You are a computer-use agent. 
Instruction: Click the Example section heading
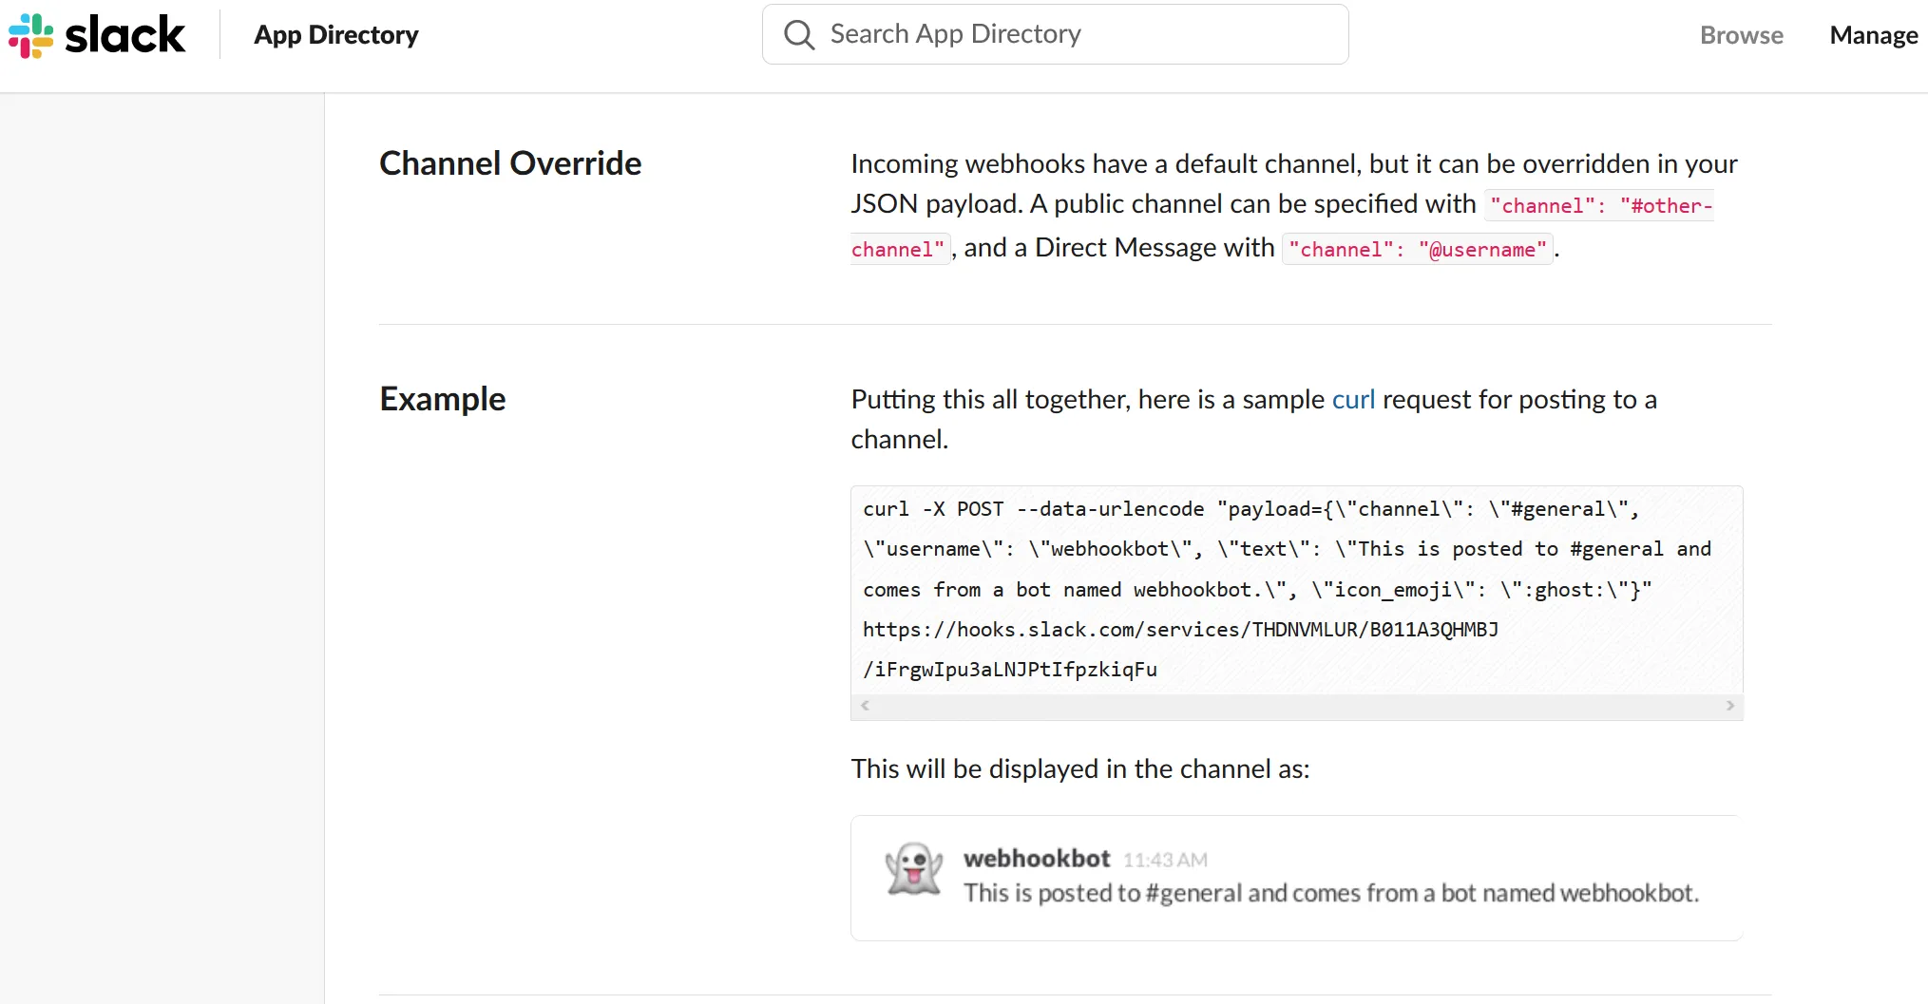pos(442,399)
